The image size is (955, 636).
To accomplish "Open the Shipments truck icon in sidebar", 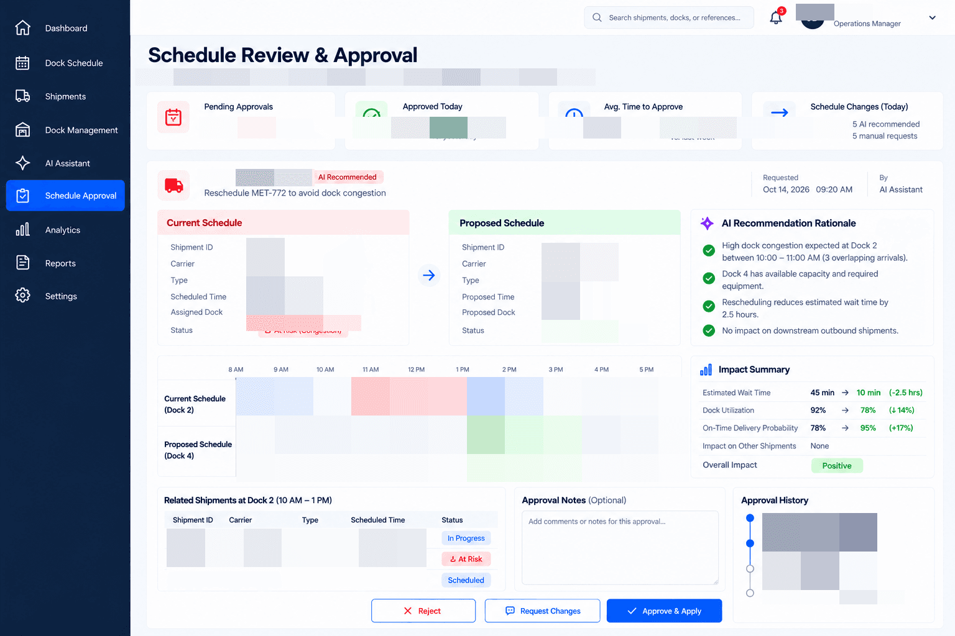I will pyautogui.click(x=22, y=96).
